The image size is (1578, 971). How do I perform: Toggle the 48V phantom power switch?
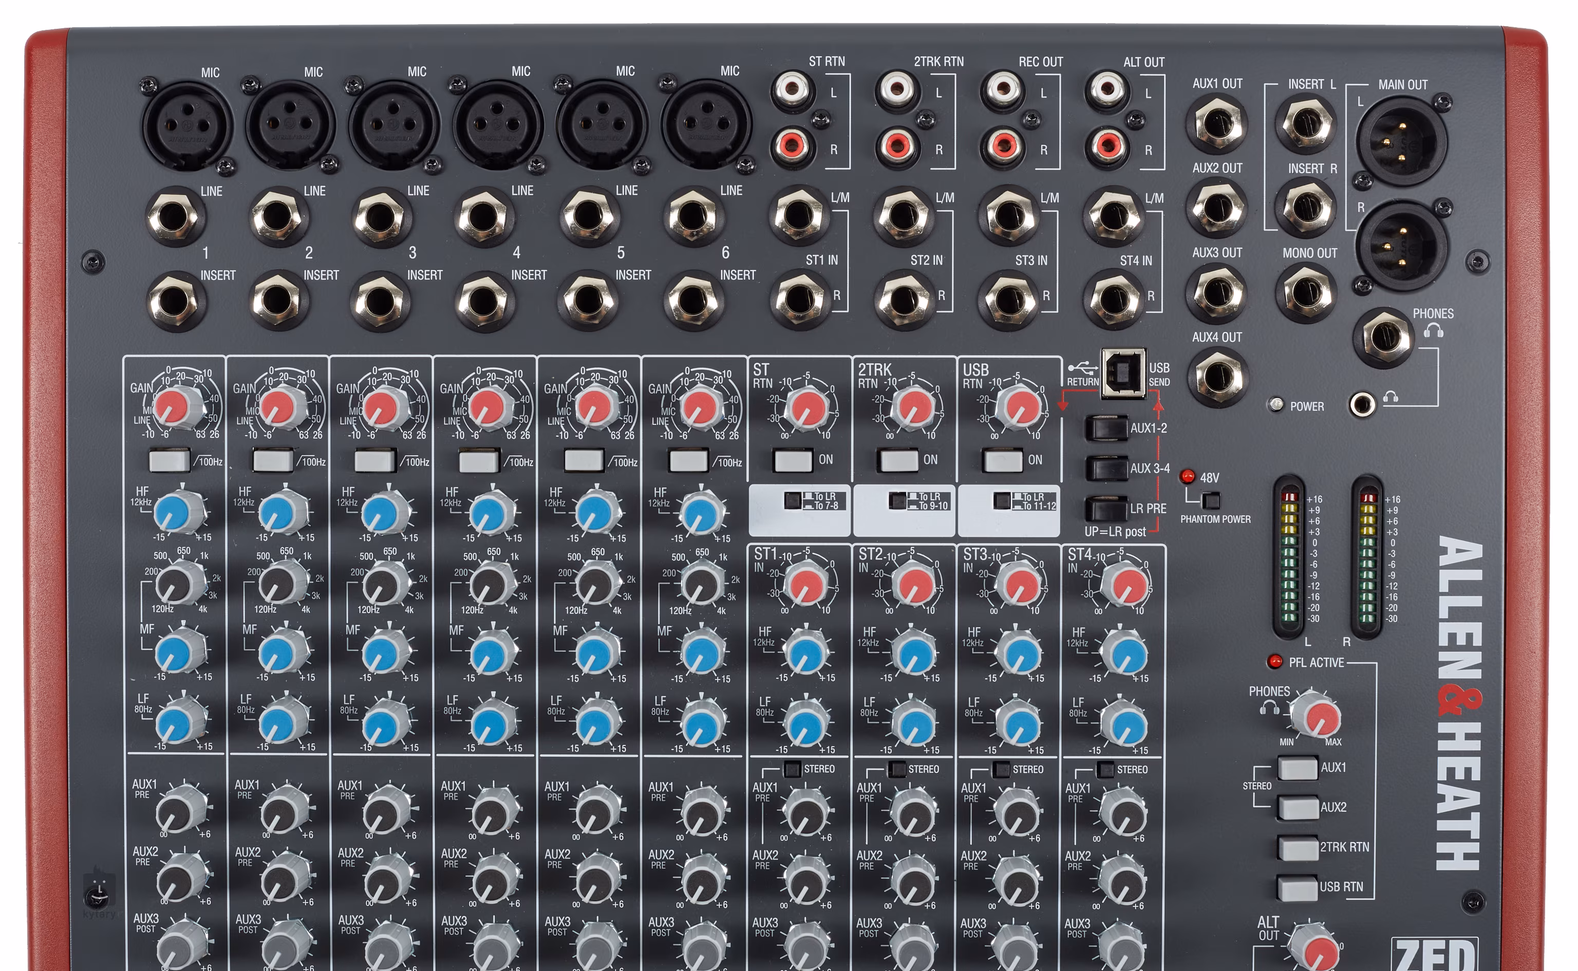(1211, 500)
